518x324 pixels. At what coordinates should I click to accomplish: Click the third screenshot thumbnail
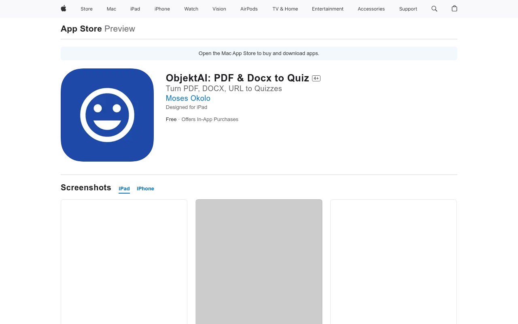pos(393,262)
